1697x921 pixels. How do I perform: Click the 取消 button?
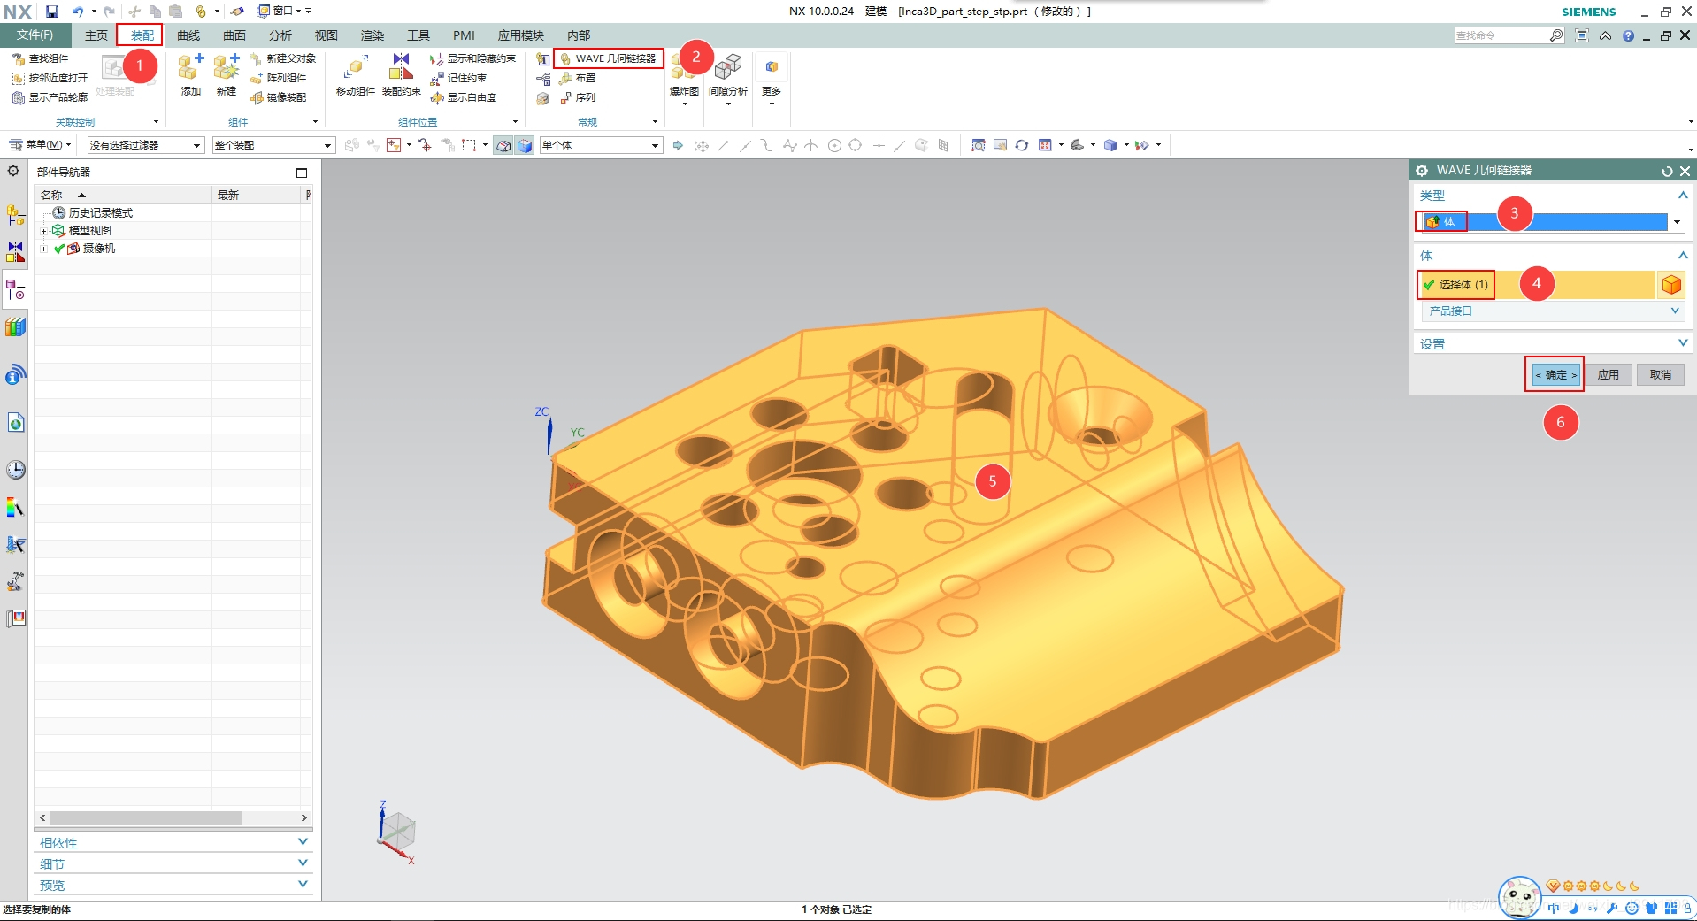(1661, 375)
